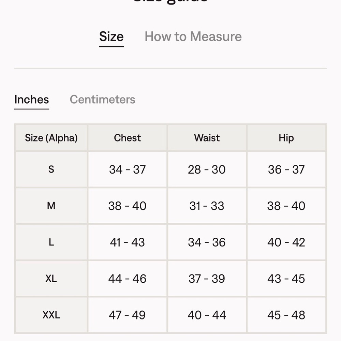
Task: Select the XL size row label
Action: coord(51,278)
